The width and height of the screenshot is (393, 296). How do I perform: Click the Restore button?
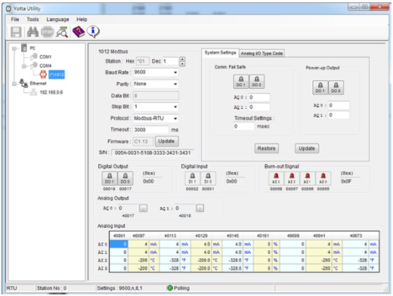267,149
